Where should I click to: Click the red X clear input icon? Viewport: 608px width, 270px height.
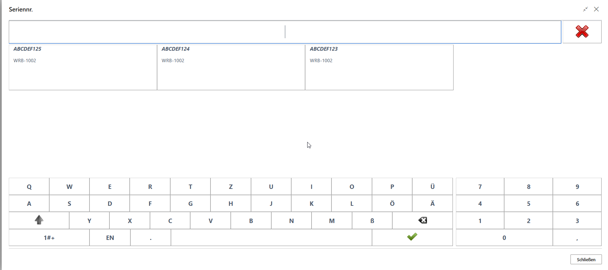point(582,32)
